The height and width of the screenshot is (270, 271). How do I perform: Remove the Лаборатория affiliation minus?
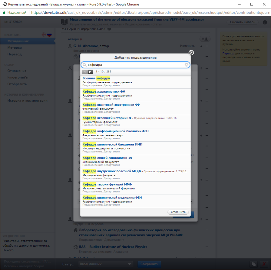[207, 230]
